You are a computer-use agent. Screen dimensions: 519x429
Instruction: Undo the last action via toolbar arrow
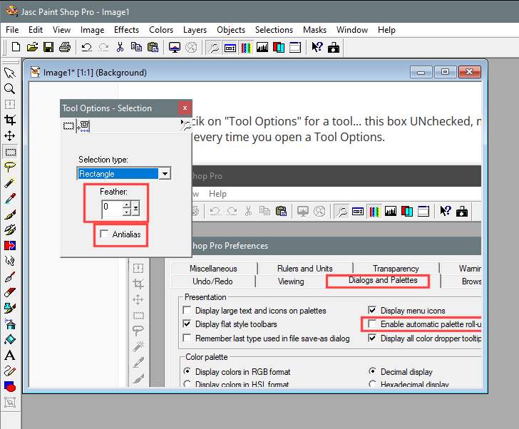(87, 47)
